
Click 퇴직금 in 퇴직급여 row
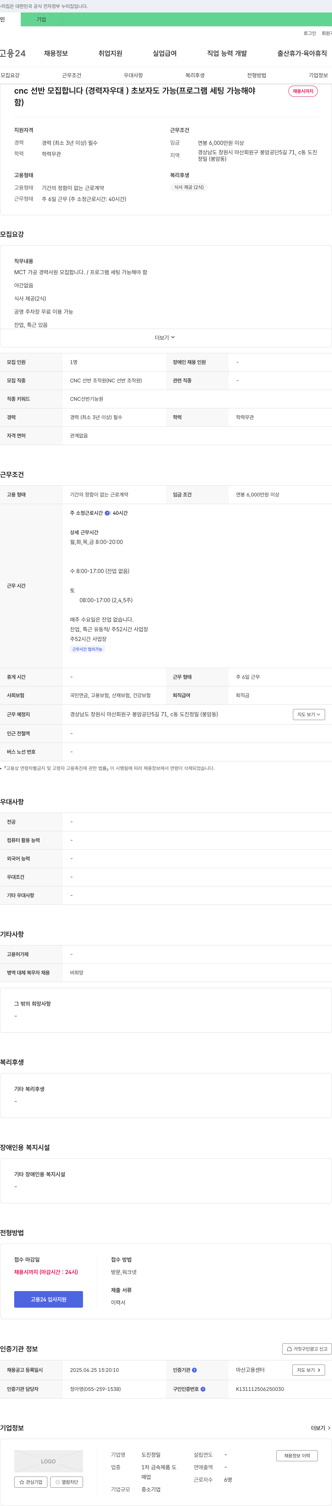tap(243, 695)
